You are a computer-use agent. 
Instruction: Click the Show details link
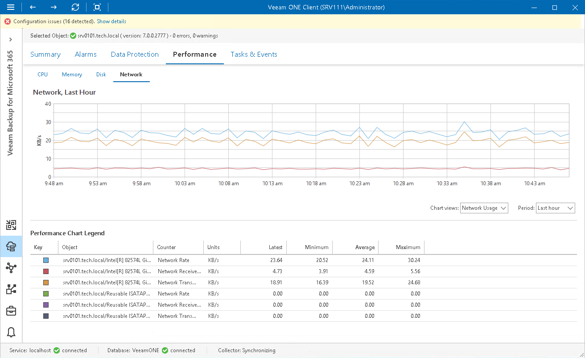[x=111, y=21]
